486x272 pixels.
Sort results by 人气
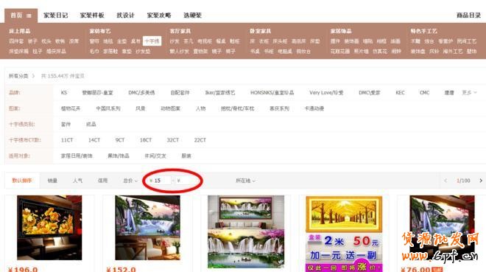(x=77, y=181)
